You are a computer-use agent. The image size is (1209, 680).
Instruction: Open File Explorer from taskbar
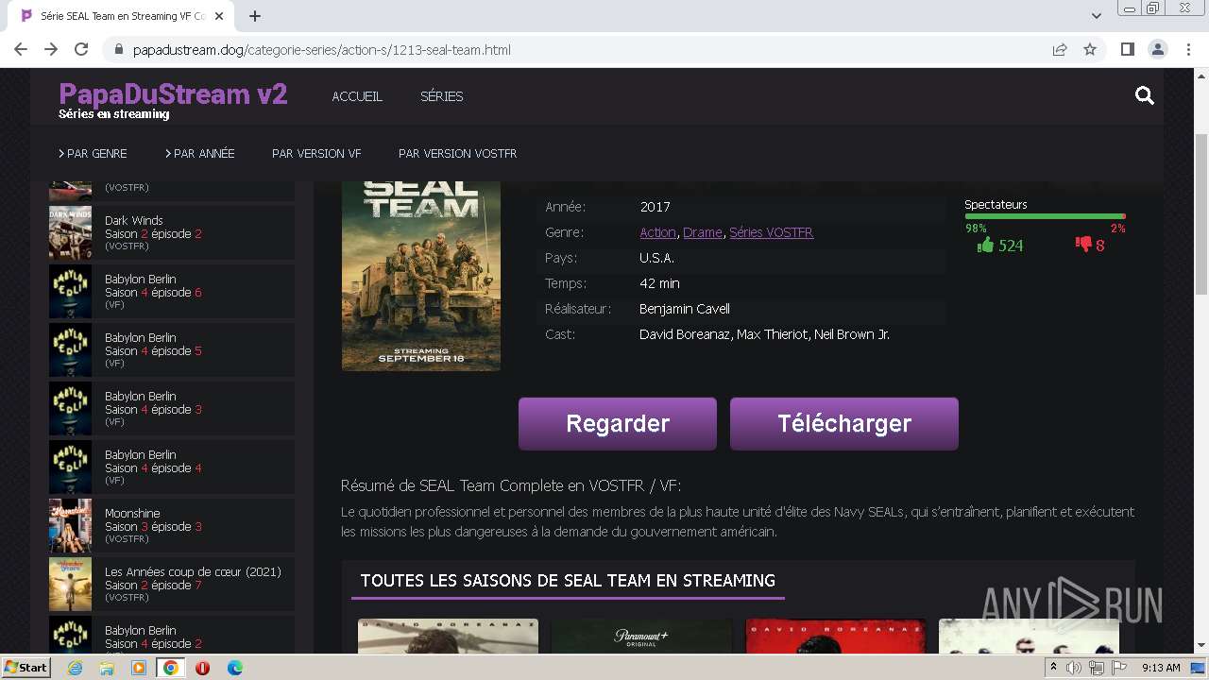[x=107, y=668]
